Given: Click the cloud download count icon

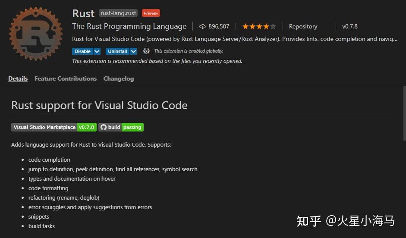Looking at the screenshot, I should click(x=202, y=26).
